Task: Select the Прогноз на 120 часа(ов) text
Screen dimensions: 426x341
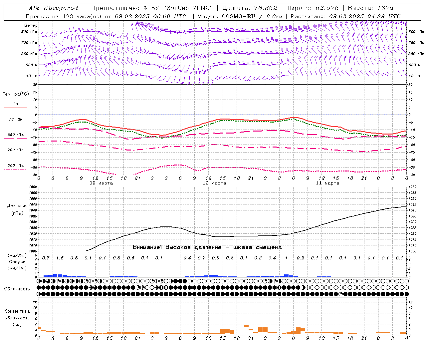Action: click(64, 16)
